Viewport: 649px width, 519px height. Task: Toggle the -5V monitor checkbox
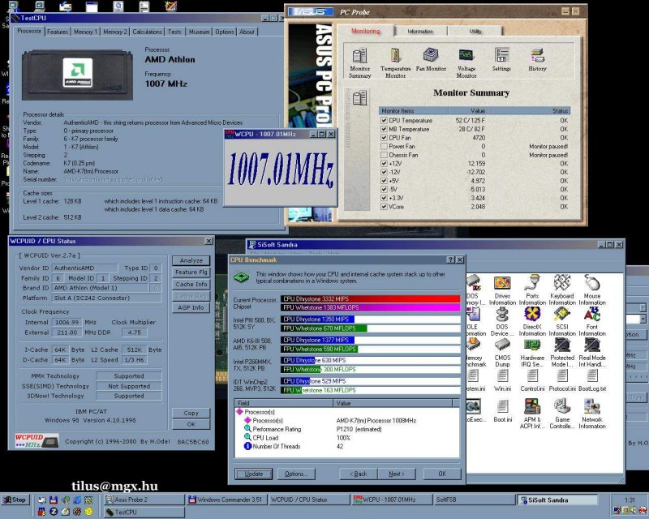click(x=384, y=189)
